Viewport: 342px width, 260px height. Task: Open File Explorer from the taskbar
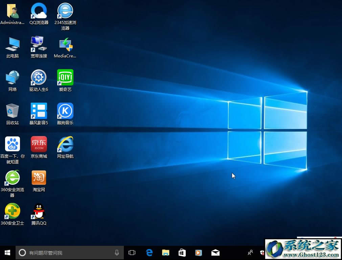pos(165,253)
